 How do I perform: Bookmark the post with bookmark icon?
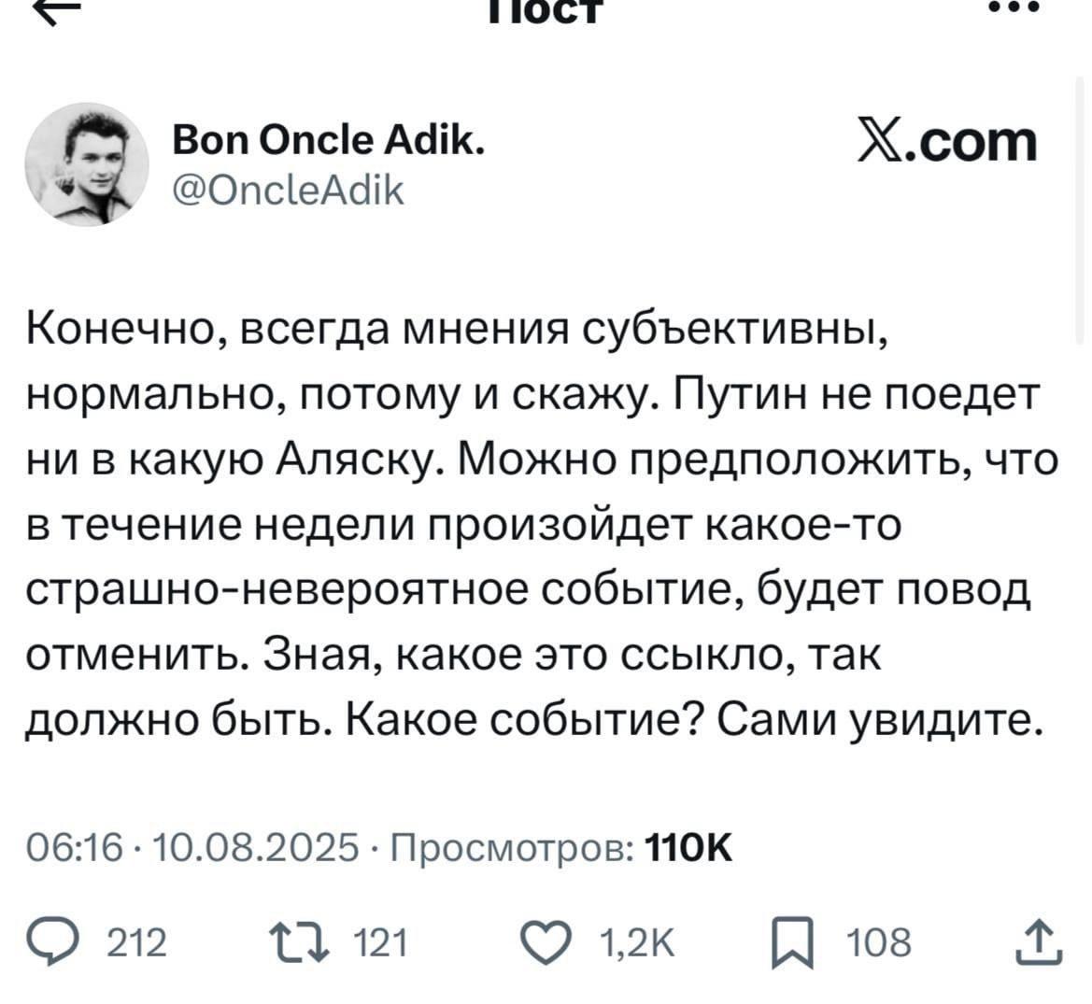(x=792, y=945)
